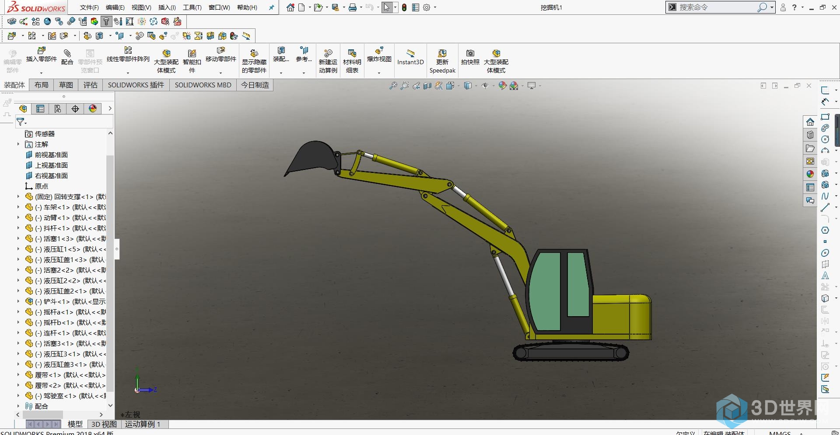Select Move Component (移动零部件) tool
This screenshot has height=435, width=840.
[x=220, y=55]
